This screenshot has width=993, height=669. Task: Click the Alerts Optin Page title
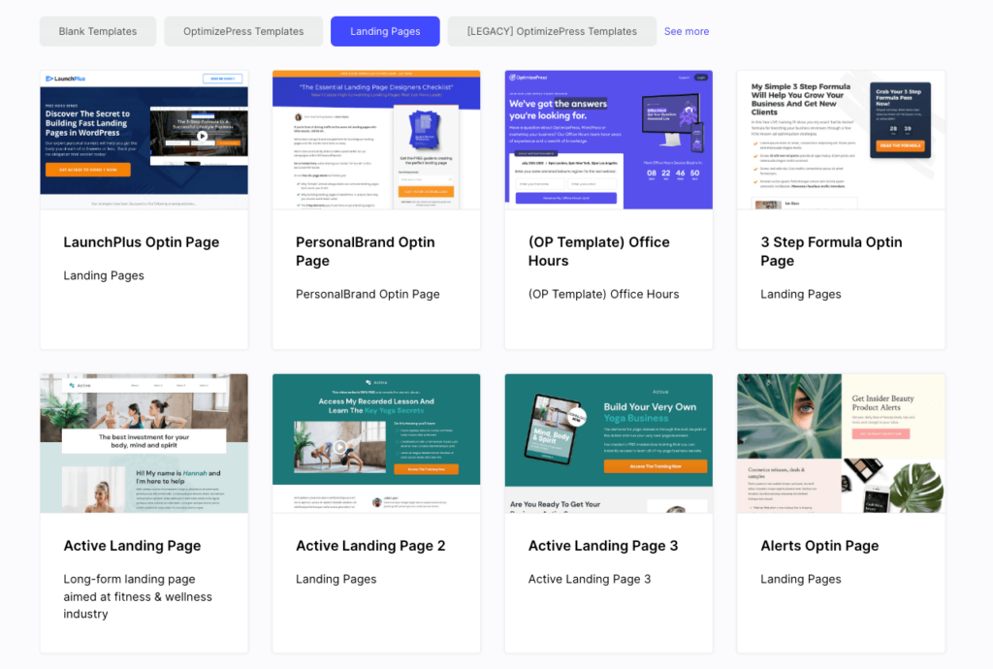(819, 546)
